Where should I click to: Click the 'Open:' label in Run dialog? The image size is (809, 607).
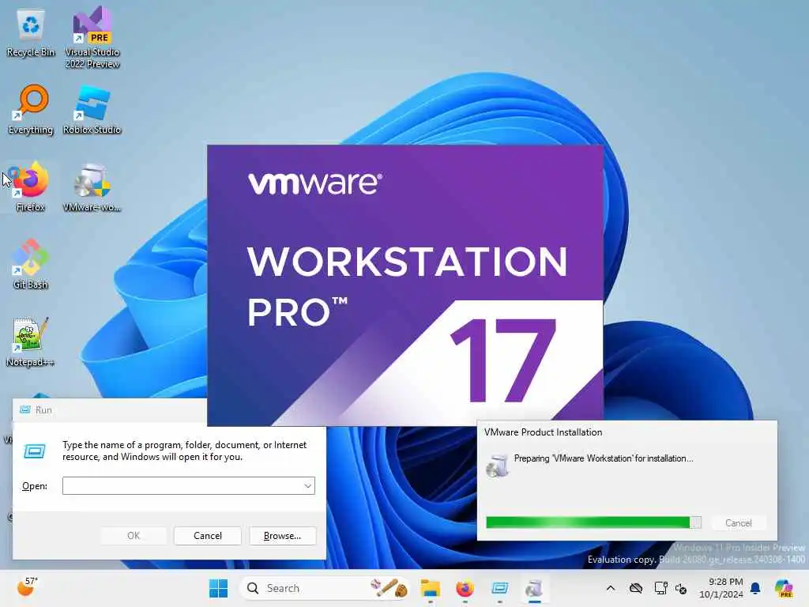pos(35,486)
